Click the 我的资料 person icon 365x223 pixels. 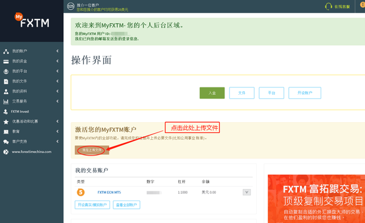(6, 91)
